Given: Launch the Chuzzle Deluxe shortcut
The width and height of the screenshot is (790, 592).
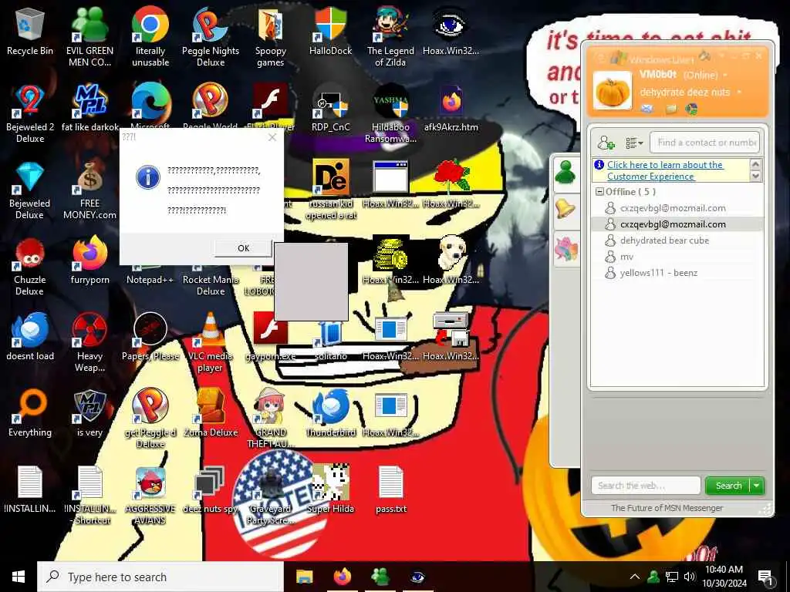Looking at the screenshot, I should pyautogui.click(x=30, y=267).
